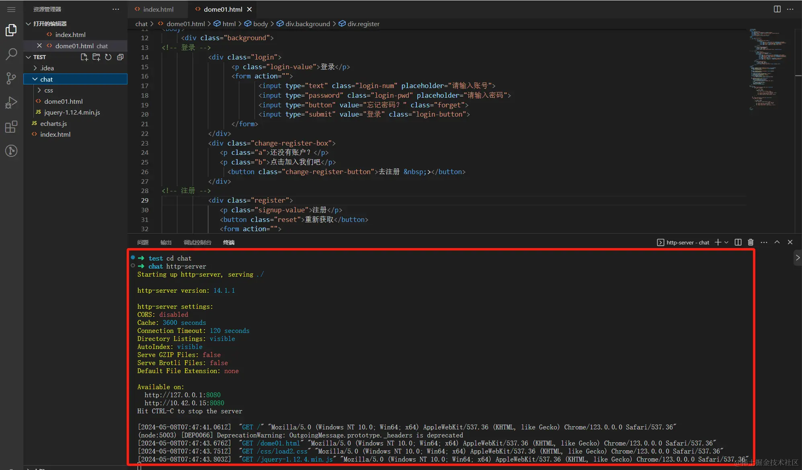This screenshot has width=802, height=470.
Task: Switch to the index.html editor tab
Action: [x=158, y=9]
